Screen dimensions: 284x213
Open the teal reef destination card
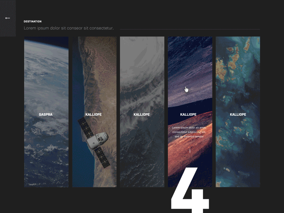click(238, 112)
